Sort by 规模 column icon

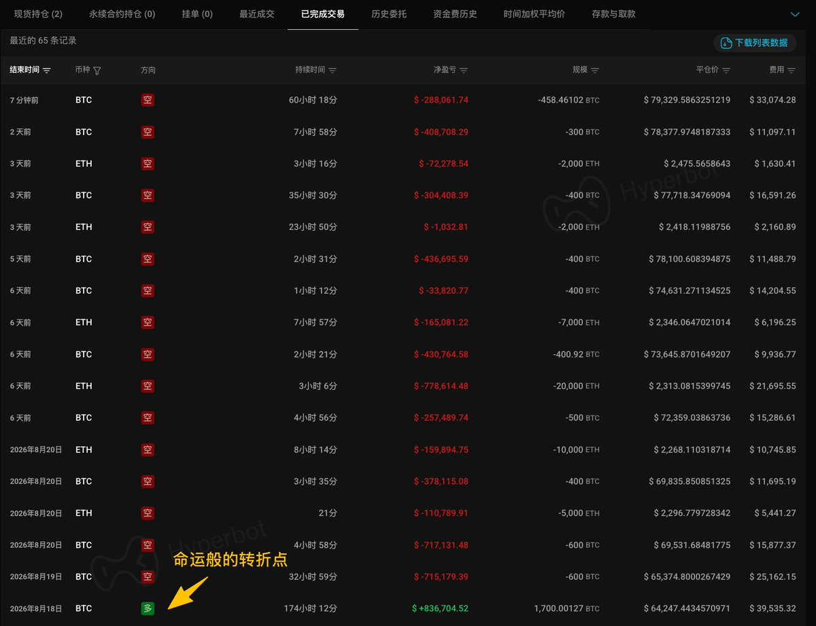pos(595,71)
